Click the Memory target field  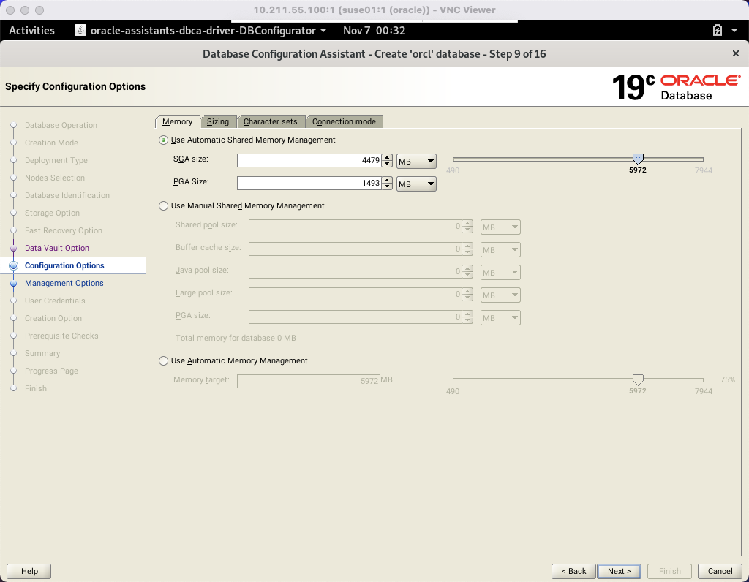[x=309, y=381]
